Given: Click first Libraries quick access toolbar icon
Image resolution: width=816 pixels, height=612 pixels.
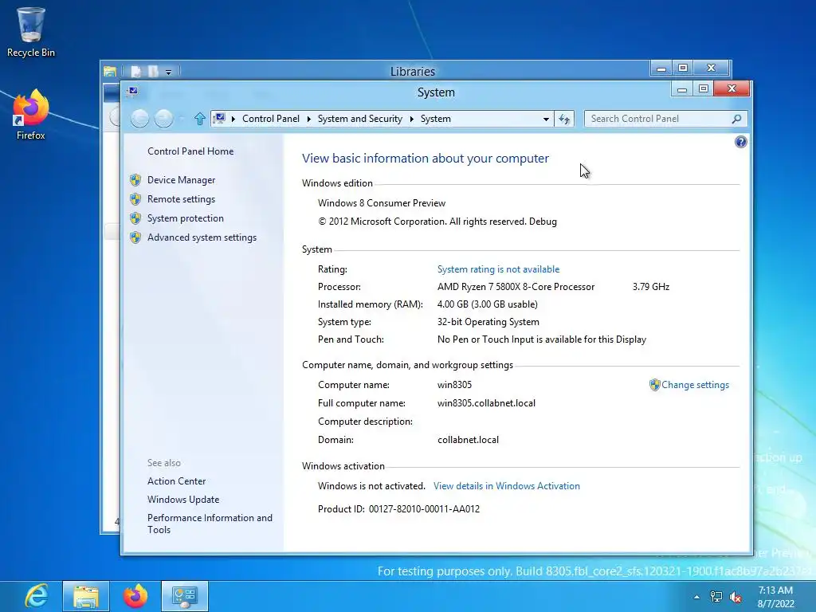Looking at the screenshot, I should (x=135, y=71).
